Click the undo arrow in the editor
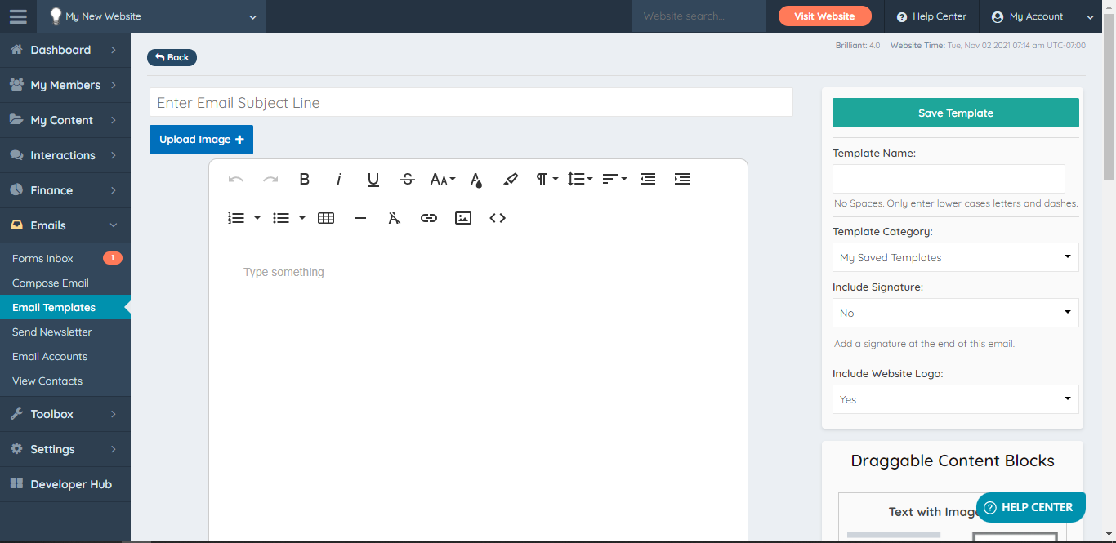The image size is (1116, 543). (236, 179)
